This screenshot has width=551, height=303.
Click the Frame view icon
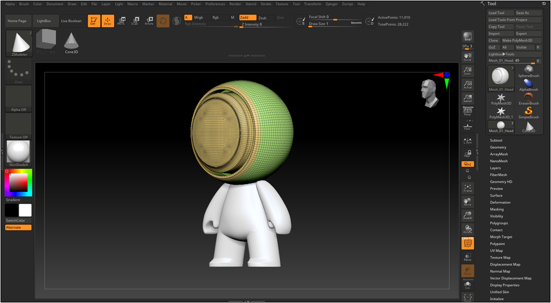pyautogui.click(x=467, y=188)
